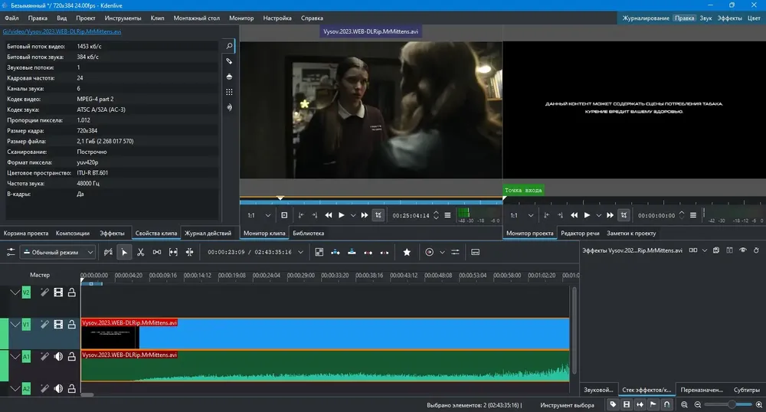
Task: Save effect stack icon in effects panel
Action: click(x=715, y=250)
